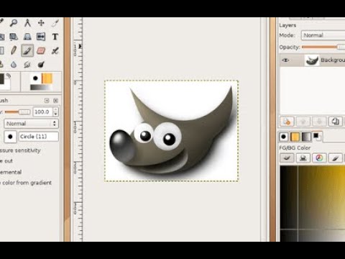The width and height of the screenshot is (345, 259).
Task: Open the brush picker preview button
Action: point(10,137)
